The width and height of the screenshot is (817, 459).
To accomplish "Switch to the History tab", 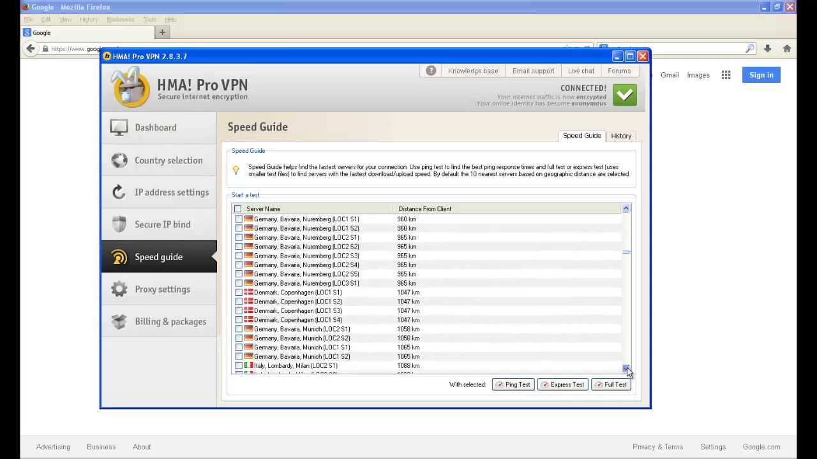I will [x=621, y=136].
